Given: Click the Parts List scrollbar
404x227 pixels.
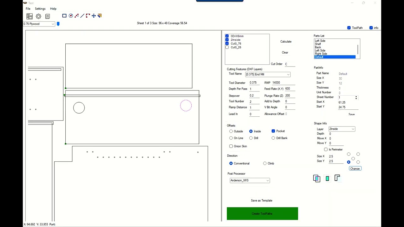Looking at the screenshot, I should pyautogui.click(x=358, y=49).
